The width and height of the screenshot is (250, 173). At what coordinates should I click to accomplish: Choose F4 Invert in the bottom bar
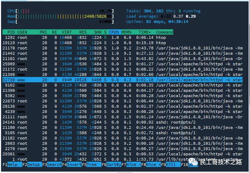(x=72, y=165)
